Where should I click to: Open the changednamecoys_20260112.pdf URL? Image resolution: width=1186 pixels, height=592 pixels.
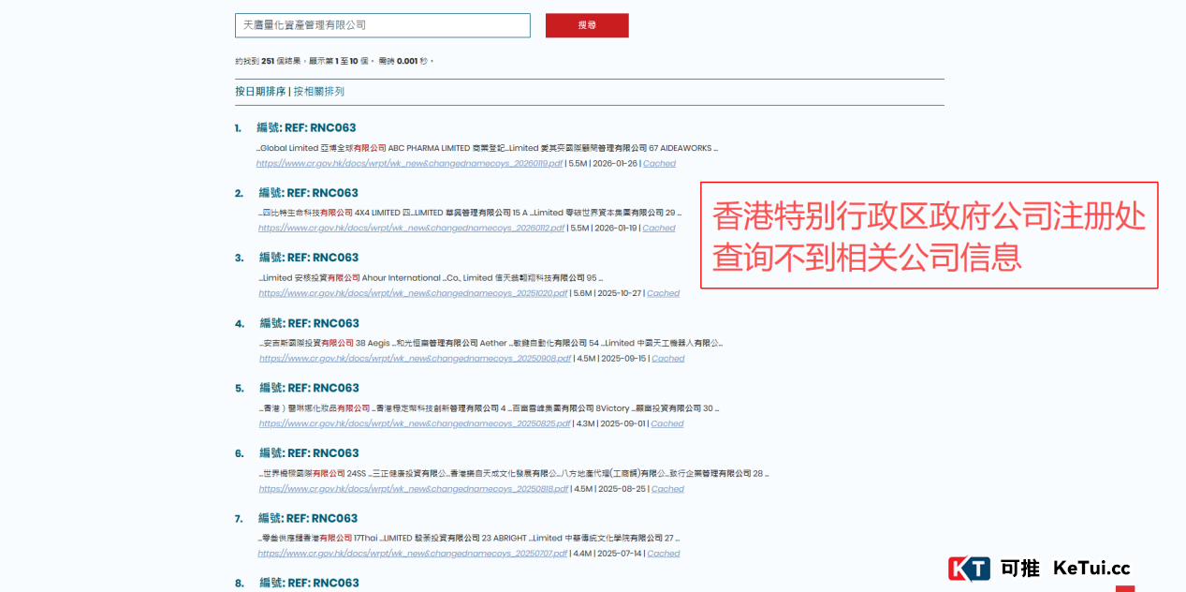[412, 228]
